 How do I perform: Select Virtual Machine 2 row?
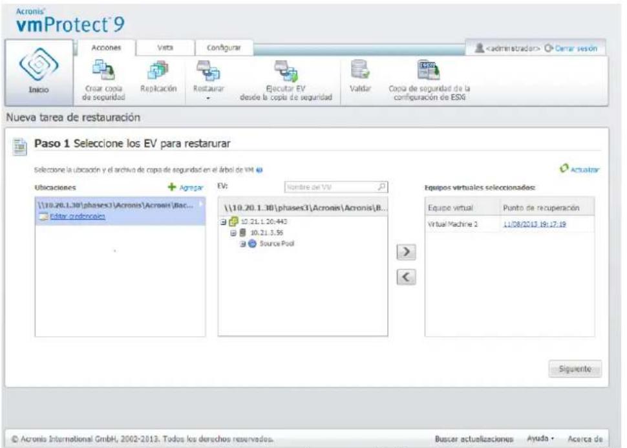pos(509,224)
